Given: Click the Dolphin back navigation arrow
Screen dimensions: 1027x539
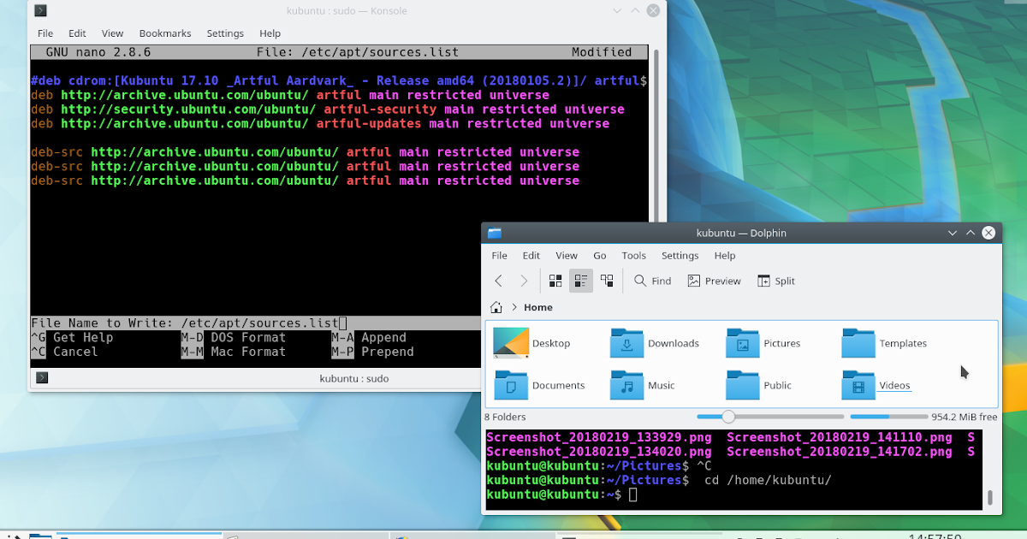Looking at the screenshot, I should click(497, 280).
